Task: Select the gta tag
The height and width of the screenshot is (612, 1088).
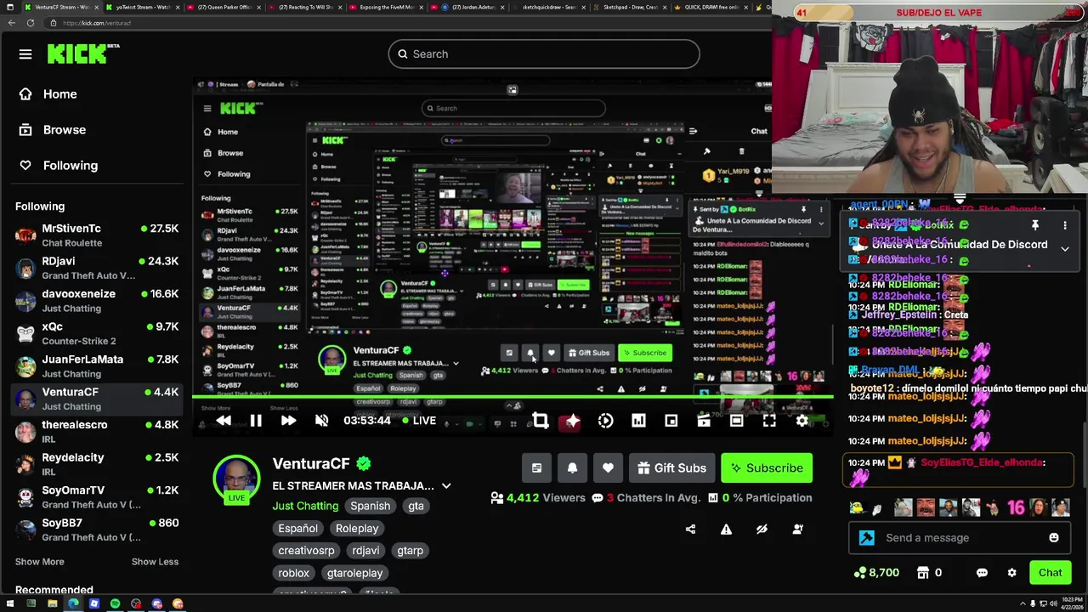Action: click(416, 506)
